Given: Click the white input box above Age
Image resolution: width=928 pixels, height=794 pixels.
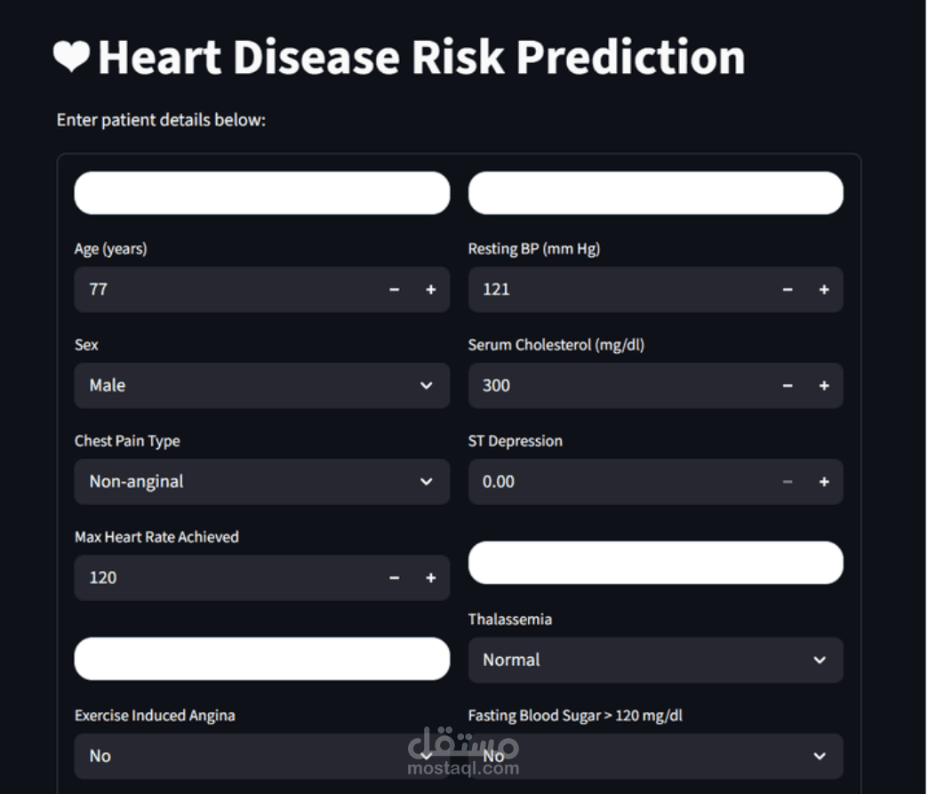Looking at the screenshot, I should point(261,193).
